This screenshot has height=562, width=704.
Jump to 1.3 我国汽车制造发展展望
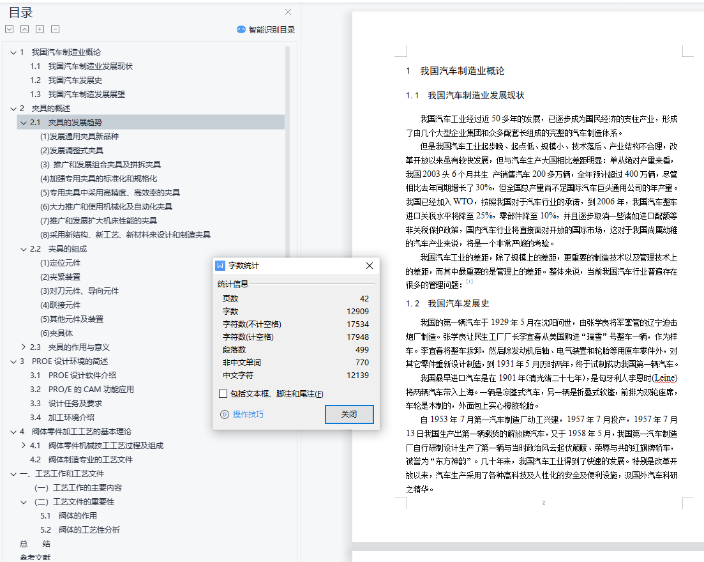point(77,95)
